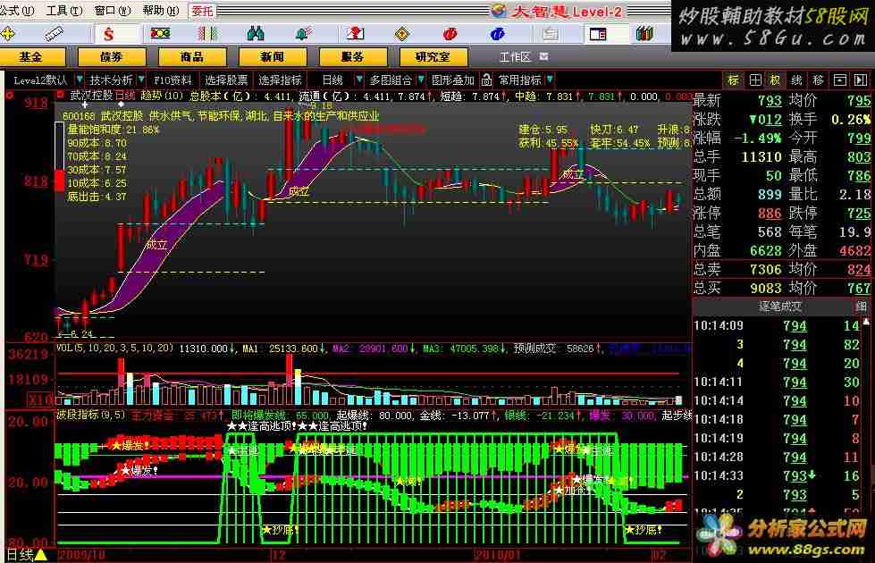
Task: Click the blue round logo icon
Action: pyautogui.click(x=497, y=34)
